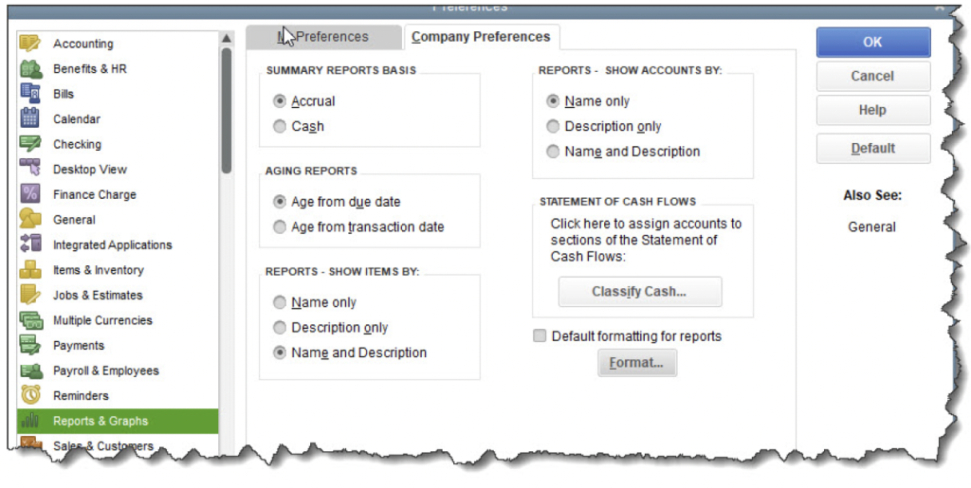This screenshot has height=488, width=971.
Task: Select the Cash summary reports basis
Action: [280, 126]
